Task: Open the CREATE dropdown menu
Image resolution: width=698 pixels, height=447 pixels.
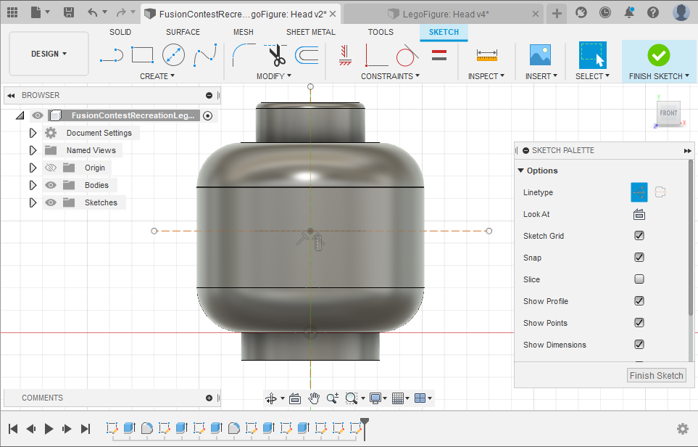Action: (157, 76)
